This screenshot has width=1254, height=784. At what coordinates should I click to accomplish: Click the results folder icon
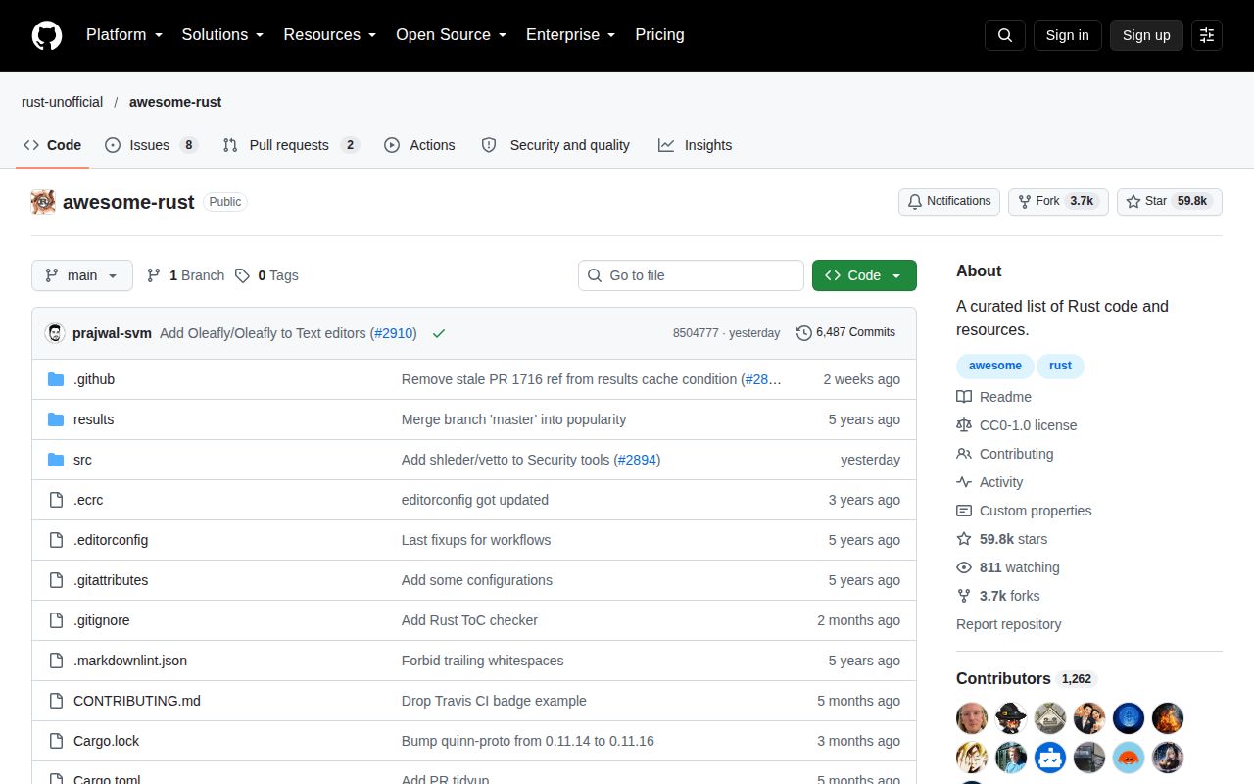point(56,419)
